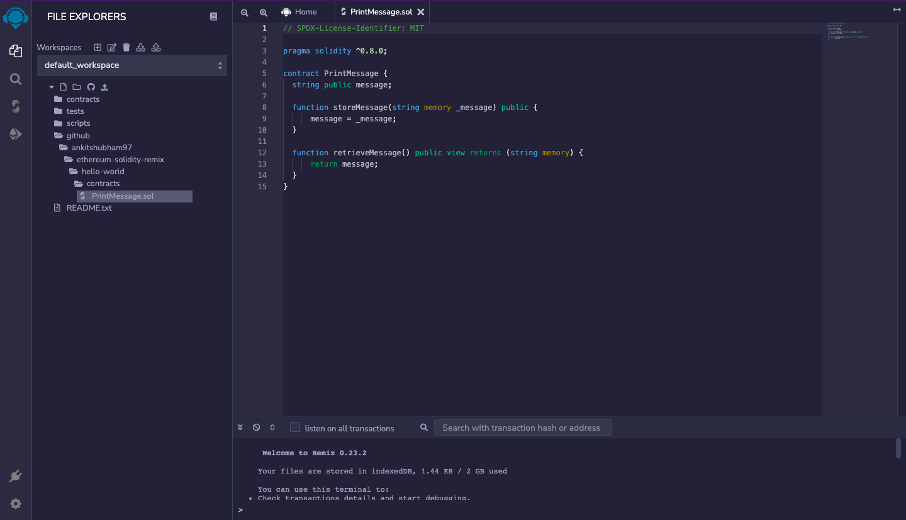Open the default_workspace dropdown

[x=132, y=65]
